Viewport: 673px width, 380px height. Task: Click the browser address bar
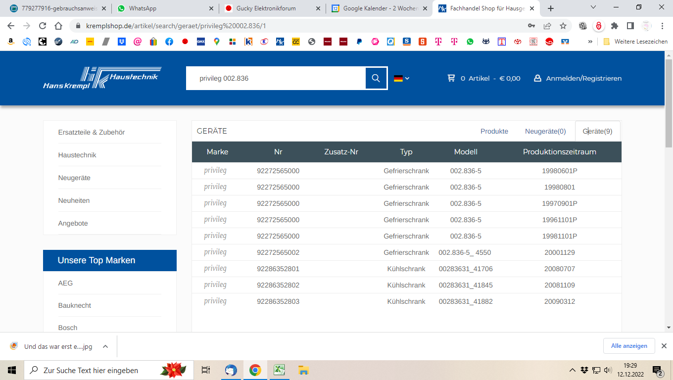(297, 26)
